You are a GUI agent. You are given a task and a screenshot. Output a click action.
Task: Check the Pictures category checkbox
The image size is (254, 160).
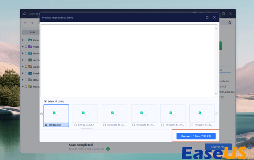(x=26, y=40)
